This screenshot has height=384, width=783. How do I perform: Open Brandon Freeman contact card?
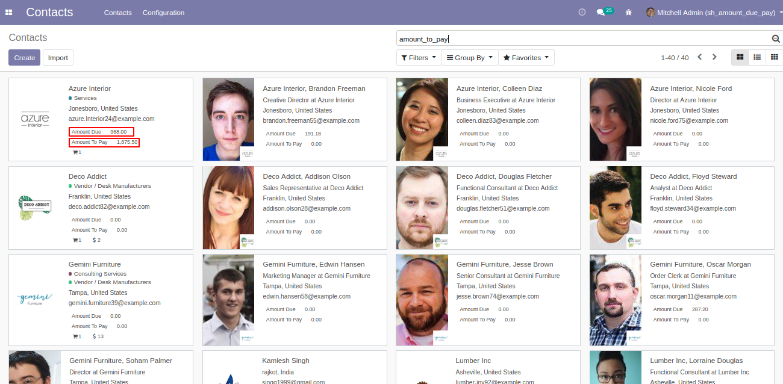point(295,119)
